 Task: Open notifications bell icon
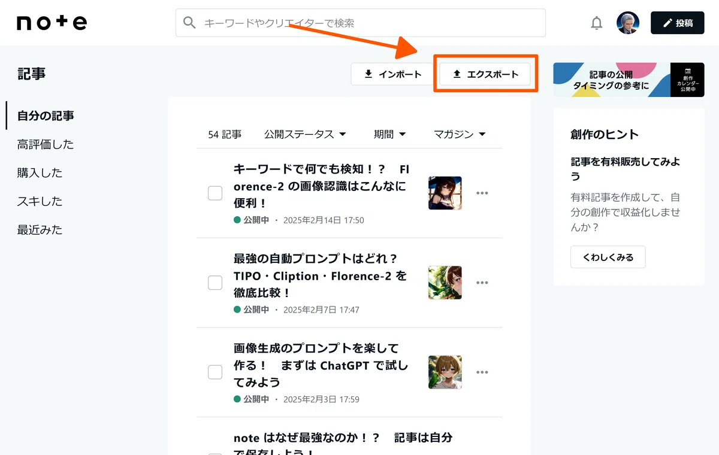(x=597, y=23)
